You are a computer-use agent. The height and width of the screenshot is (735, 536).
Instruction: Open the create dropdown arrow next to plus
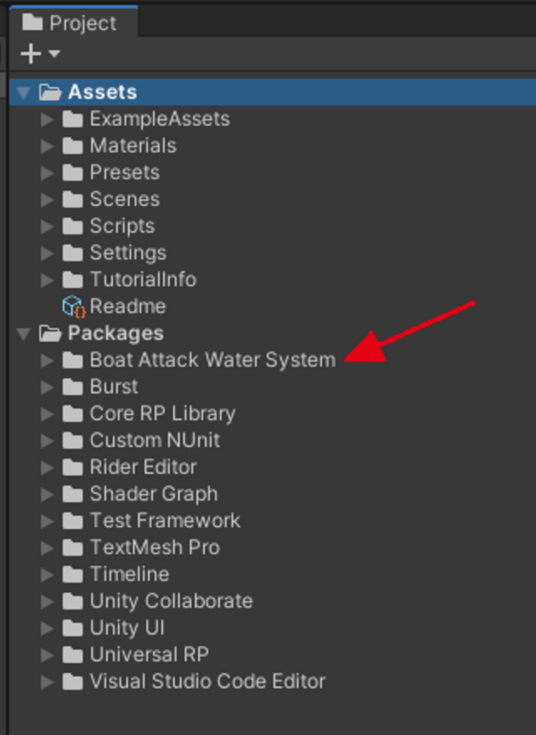[x=54, y=54]
